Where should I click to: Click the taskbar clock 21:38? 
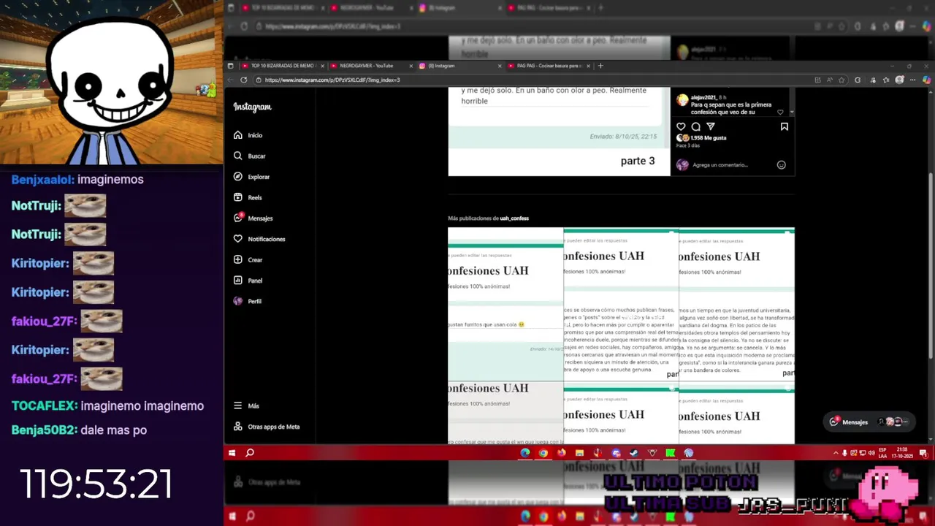pos(902,453)
